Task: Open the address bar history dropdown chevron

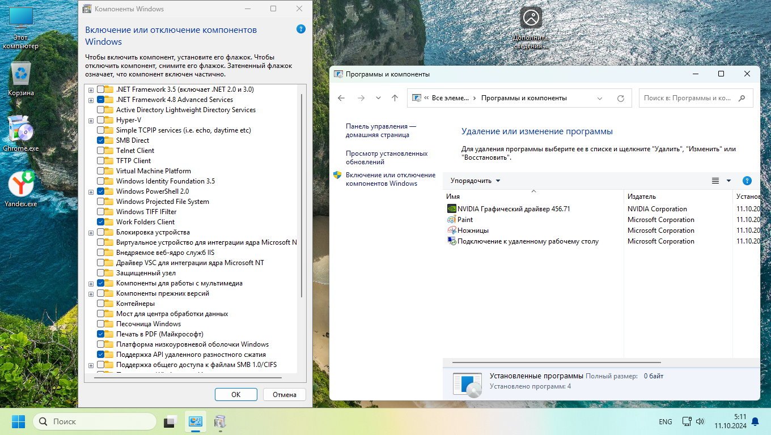Action: [x=600, y=98]
